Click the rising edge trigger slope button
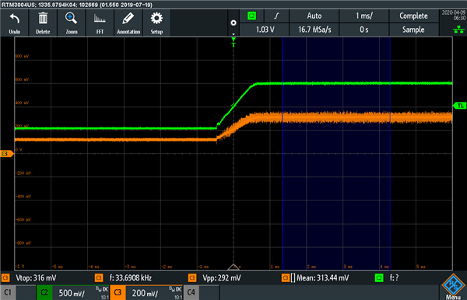Image resolution: width=467 pixels, height=300 pixels. [x=276, y=16]
